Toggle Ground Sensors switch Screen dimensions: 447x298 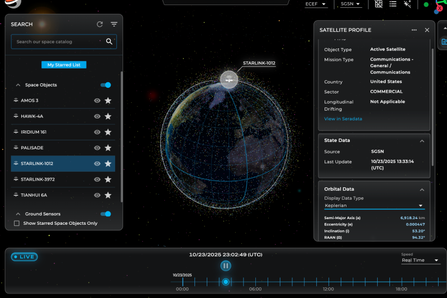[x=106, y=214]
